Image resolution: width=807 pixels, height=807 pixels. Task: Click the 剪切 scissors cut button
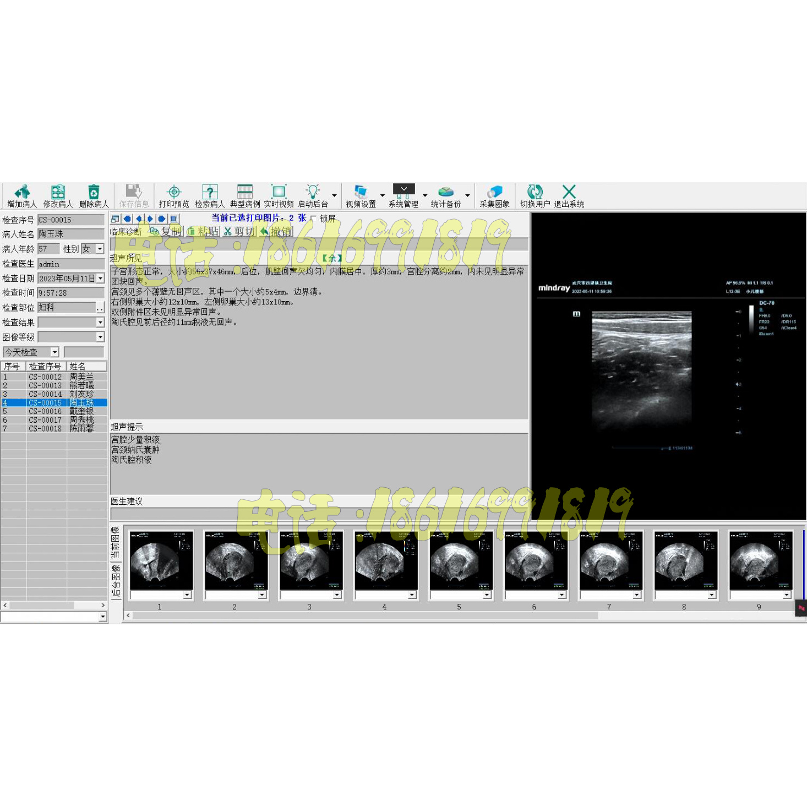(x=240, y=232)
